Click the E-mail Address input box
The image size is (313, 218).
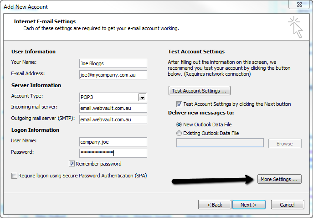[113, 74]
